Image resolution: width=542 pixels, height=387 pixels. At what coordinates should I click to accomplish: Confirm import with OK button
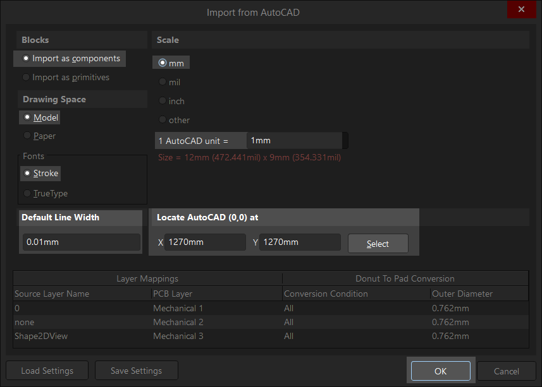pos(441,371)
